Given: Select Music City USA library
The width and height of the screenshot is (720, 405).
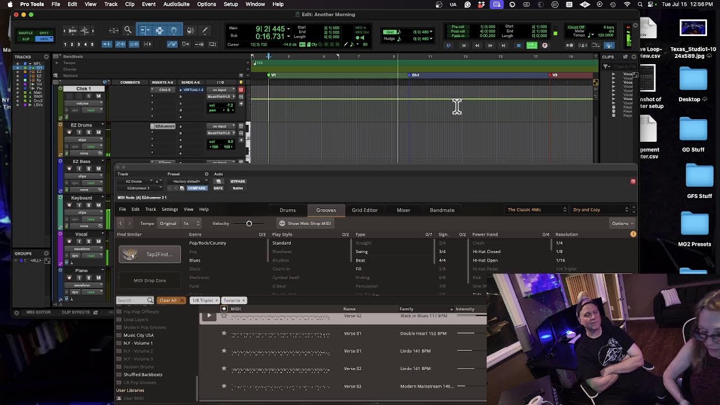Looking at the screenshot, I should coord(138,335).
